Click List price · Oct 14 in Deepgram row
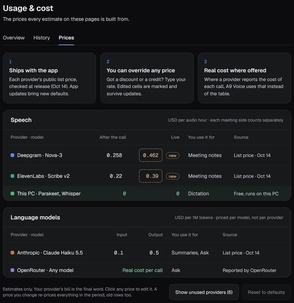 pyautogui.click(x=252, y=155)
